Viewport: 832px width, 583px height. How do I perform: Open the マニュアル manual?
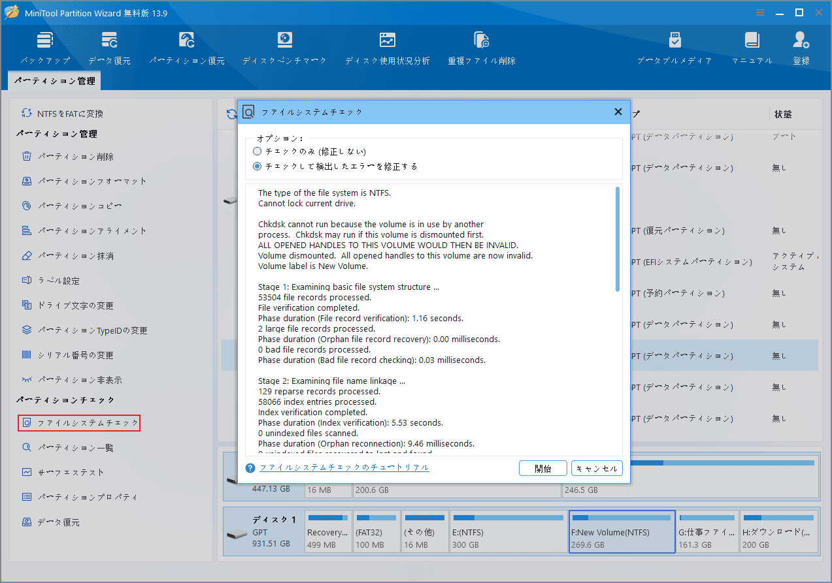(x=752, y=48)
